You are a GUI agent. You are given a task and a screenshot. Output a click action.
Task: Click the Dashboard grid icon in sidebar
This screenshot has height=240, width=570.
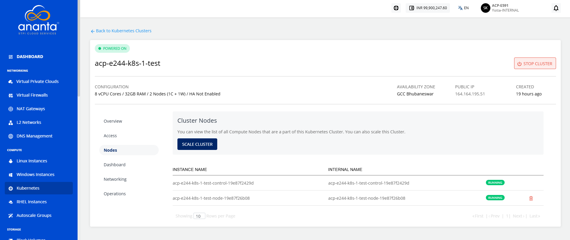pos(11,57)
